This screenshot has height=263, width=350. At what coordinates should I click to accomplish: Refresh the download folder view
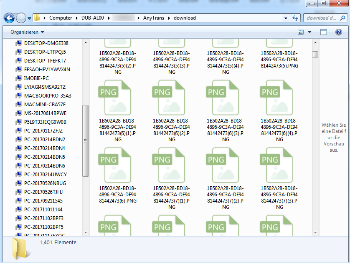pyautogui.click(x=295, y=18)
